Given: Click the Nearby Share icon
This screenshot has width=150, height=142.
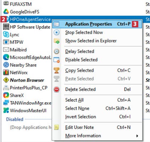Looking at the screenshot, I should 6,65.
